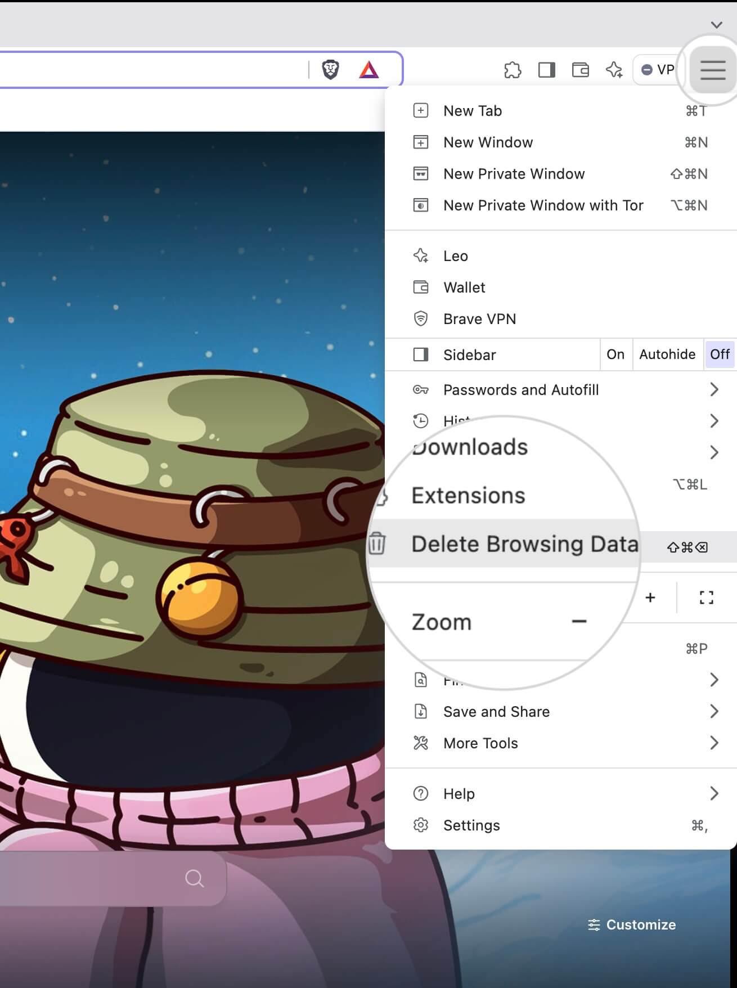Click the New Window icon in menu
Viewport: 737px width, 988px height.
tap(421, 142)
